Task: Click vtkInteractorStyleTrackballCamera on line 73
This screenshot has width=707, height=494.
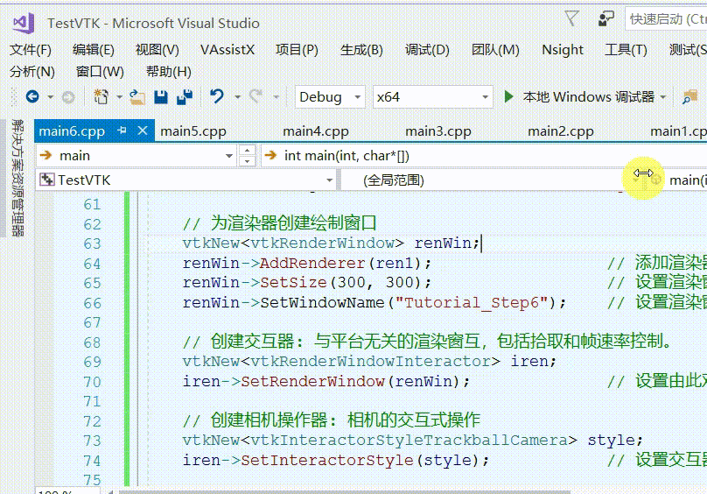Action: coord(409,440)
